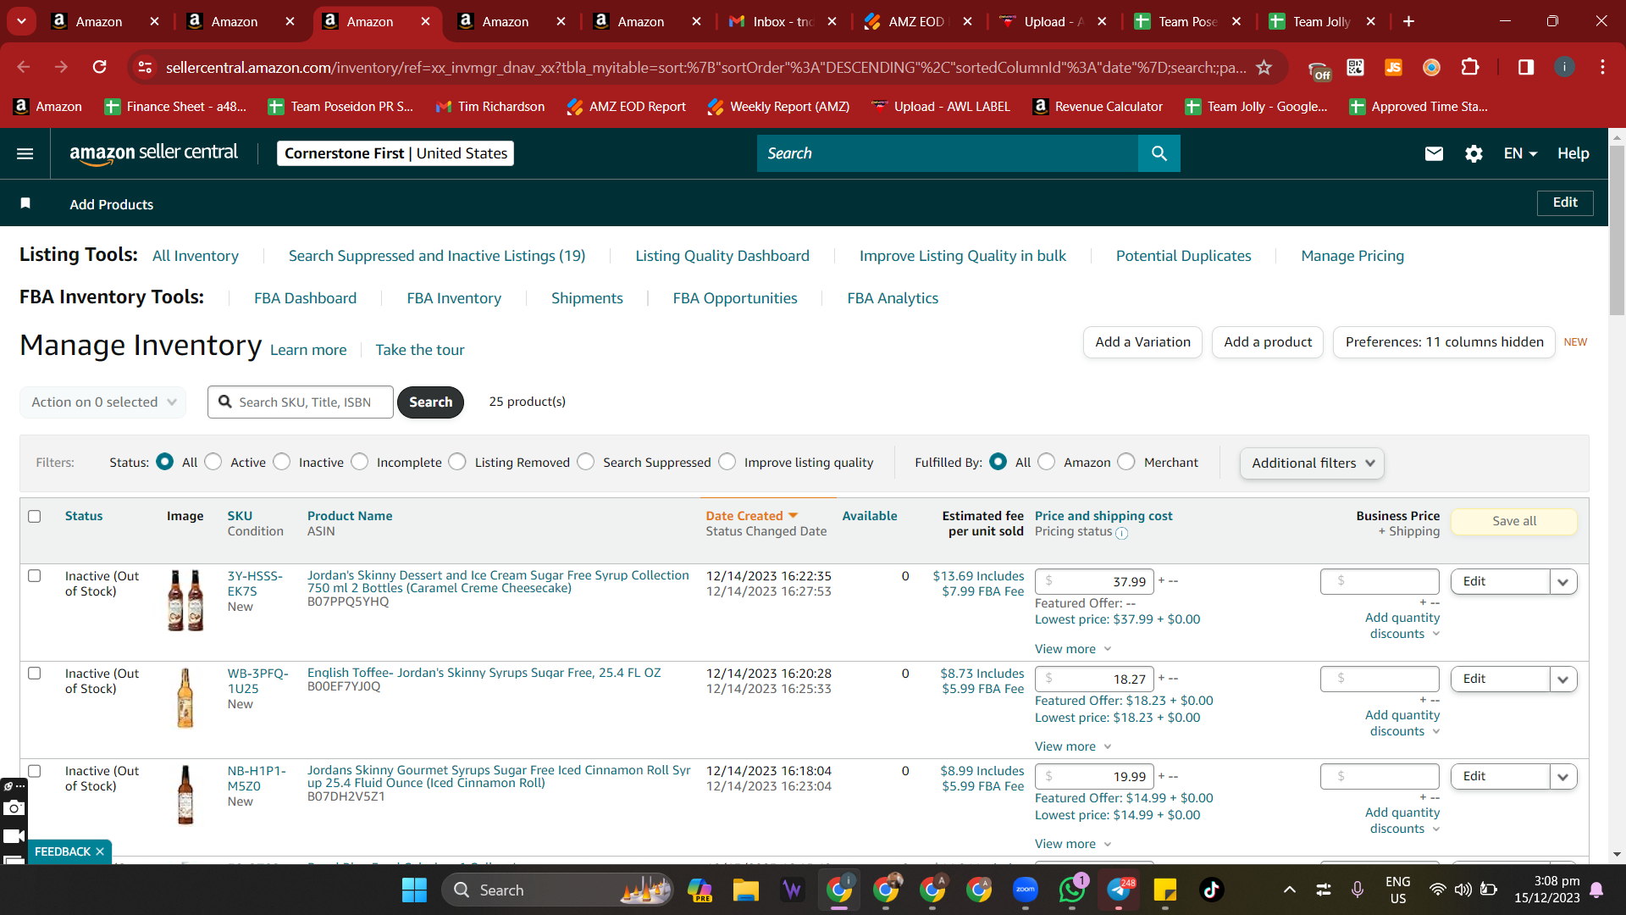Viewport: 1626px width, 915px height.
Task: Switch to the Team Jolly browser tab
Action: click(1323, 21)
